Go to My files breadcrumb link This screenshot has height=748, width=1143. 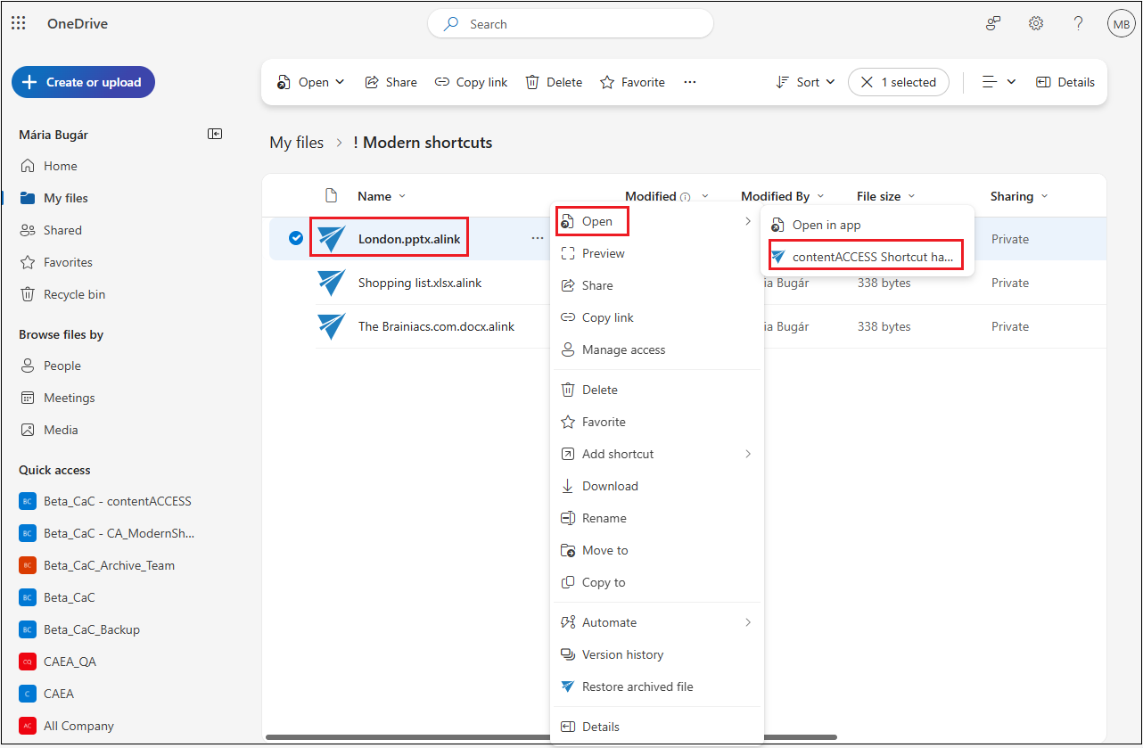pos(296,143)
